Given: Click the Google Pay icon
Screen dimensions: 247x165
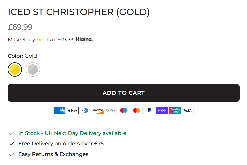Looking at the screenshot, I should coord(111,110).
